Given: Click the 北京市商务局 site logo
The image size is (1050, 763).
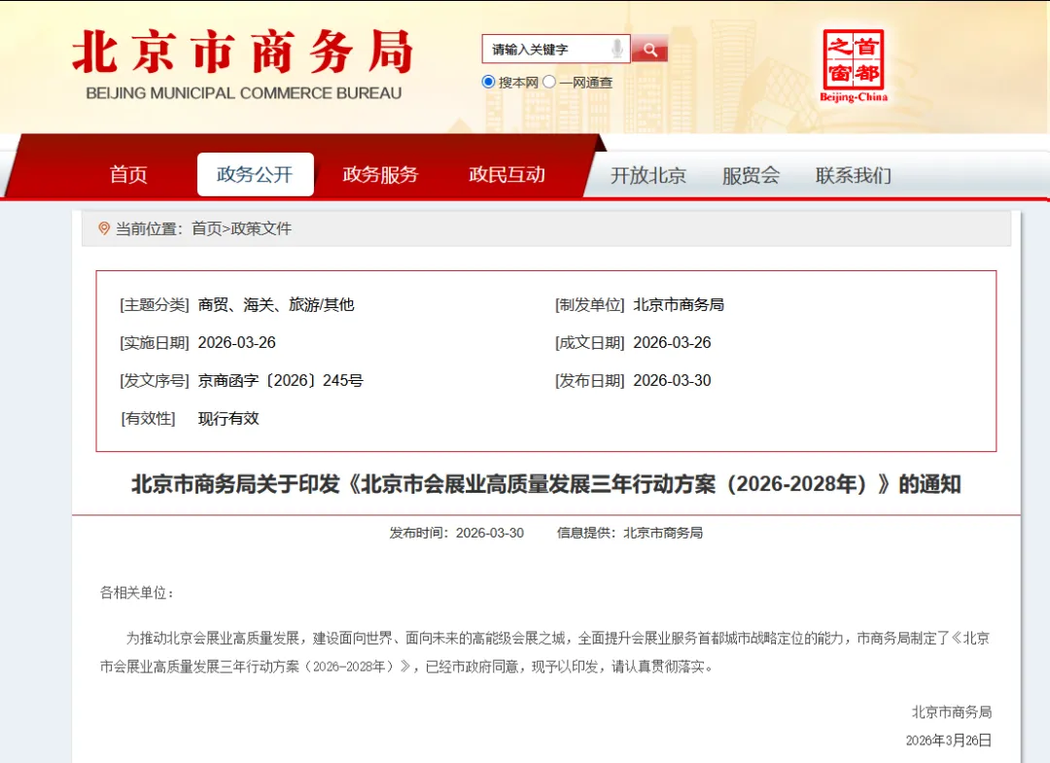Looking at the screenshot, I should click(x=242, y=52).
